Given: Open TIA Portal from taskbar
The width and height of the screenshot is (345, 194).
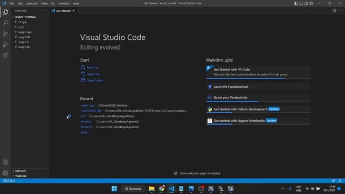Looking at the screenshot, I should 211,189.
